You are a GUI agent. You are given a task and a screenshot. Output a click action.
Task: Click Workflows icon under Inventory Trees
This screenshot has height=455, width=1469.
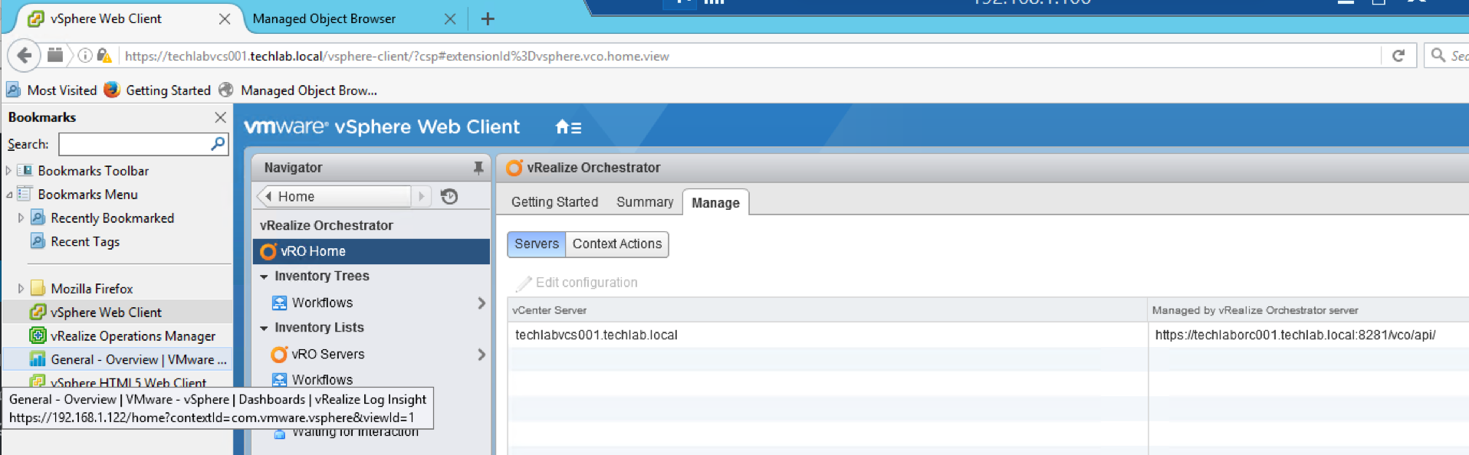279,303
